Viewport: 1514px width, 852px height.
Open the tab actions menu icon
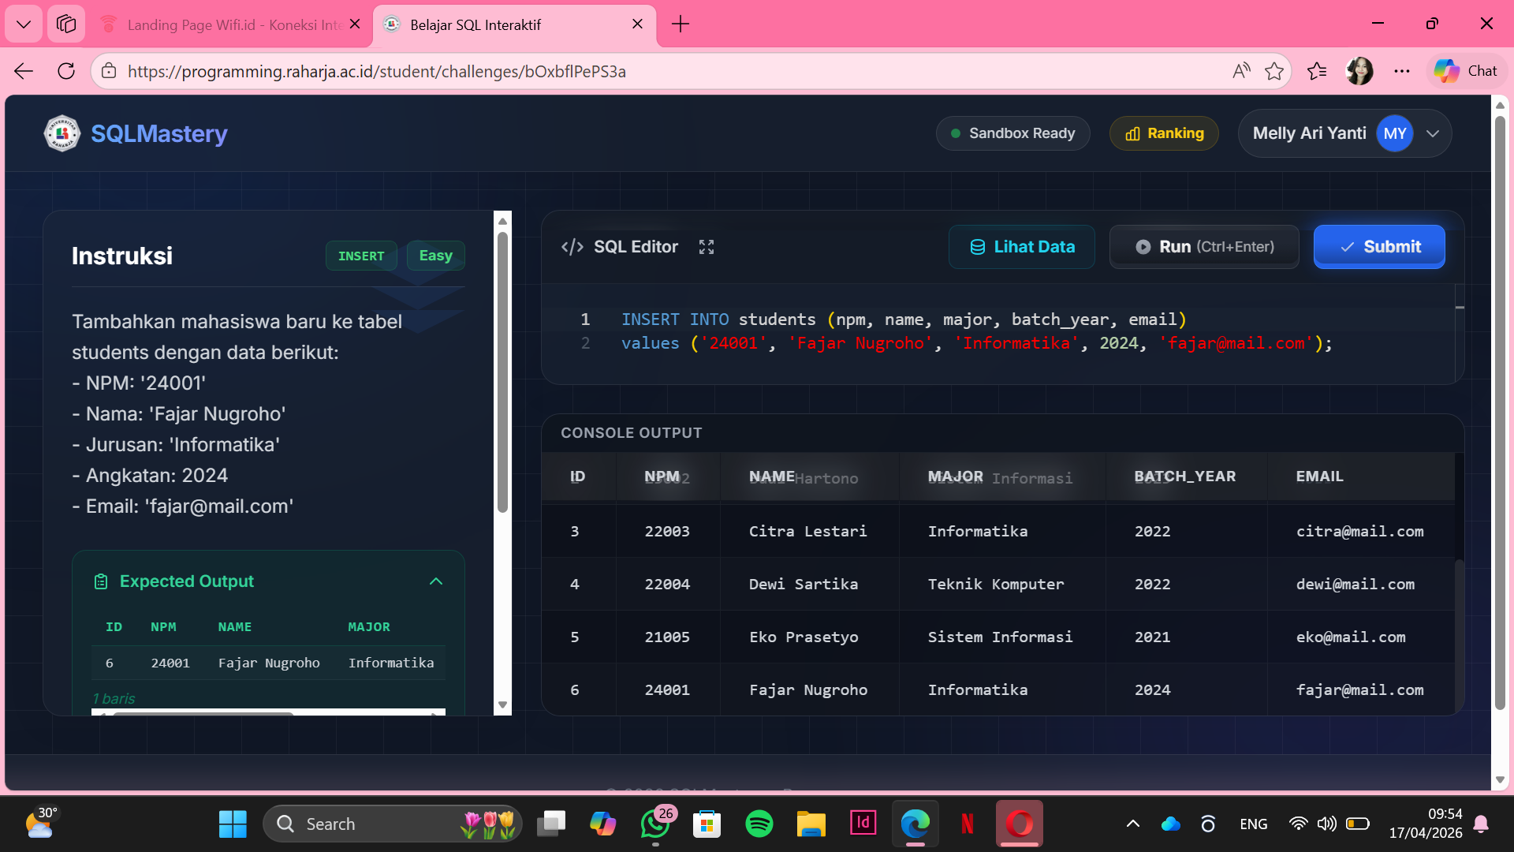click(x=66, y=24)
